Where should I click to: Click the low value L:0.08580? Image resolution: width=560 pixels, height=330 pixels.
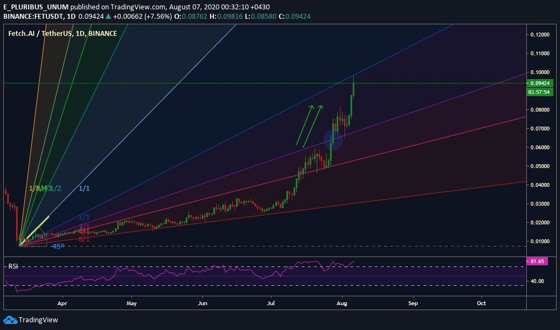point(260,17)
